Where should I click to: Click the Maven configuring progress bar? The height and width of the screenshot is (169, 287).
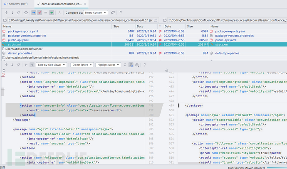pos(277,168)
